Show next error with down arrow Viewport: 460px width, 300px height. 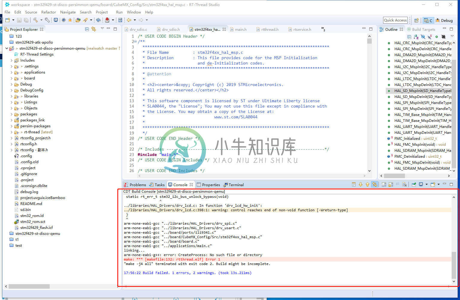point(361,184)
